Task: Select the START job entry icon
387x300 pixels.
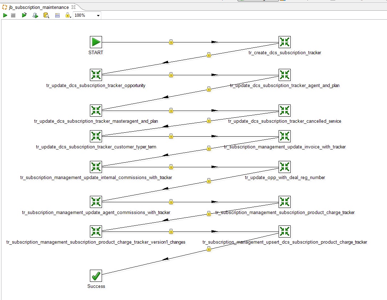Action: [96, 42]
